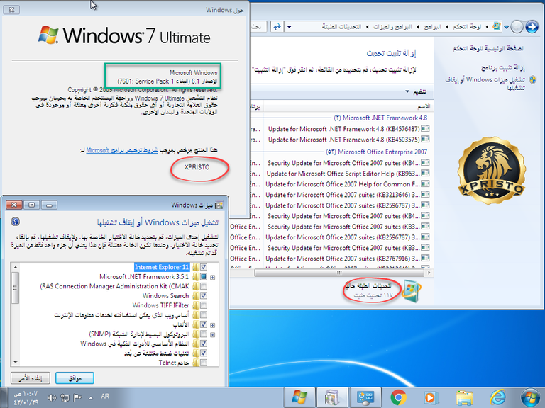Show hidden tray icons arrow
Screen dimensions: 545x408
point(91,398)
